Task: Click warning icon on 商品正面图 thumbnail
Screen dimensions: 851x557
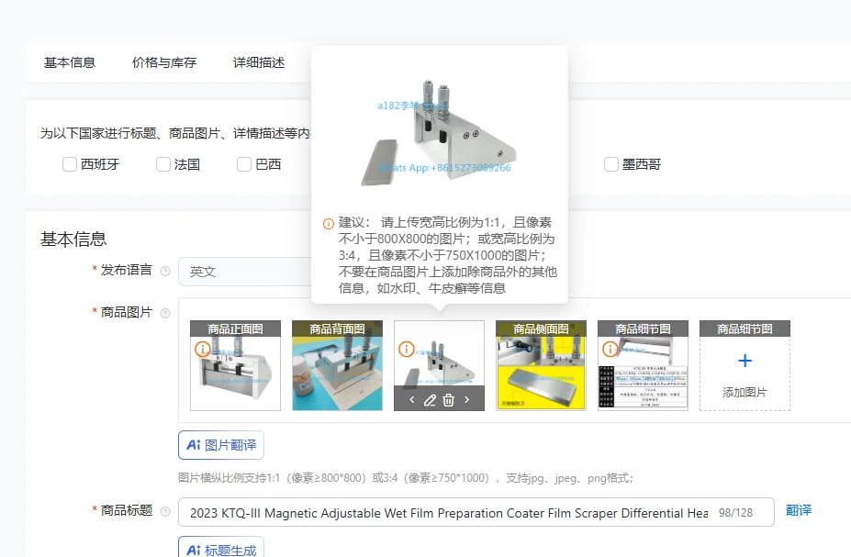Action: (x=203, y=349)
